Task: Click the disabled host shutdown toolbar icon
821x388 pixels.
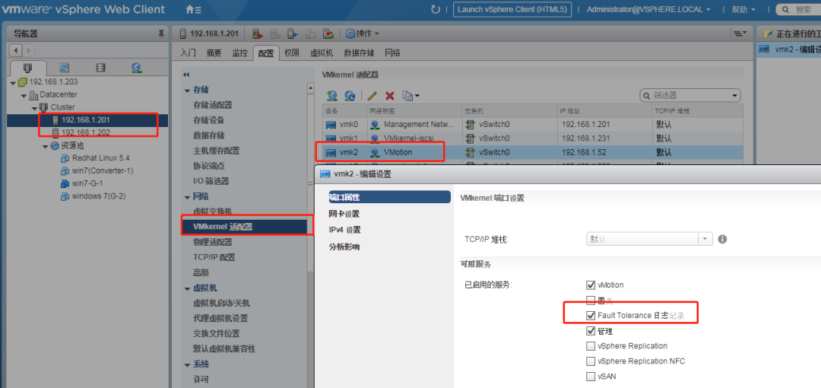Action: [310, 33]
